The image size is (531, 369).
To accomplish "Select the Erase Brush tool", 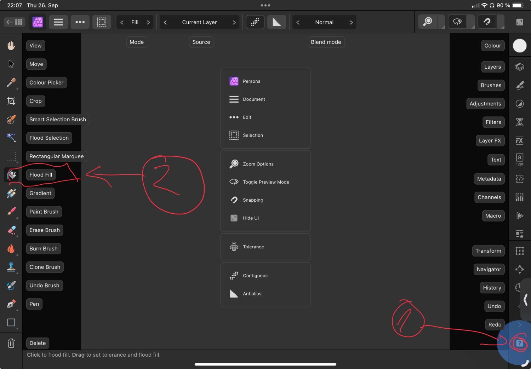I will 44,230.
